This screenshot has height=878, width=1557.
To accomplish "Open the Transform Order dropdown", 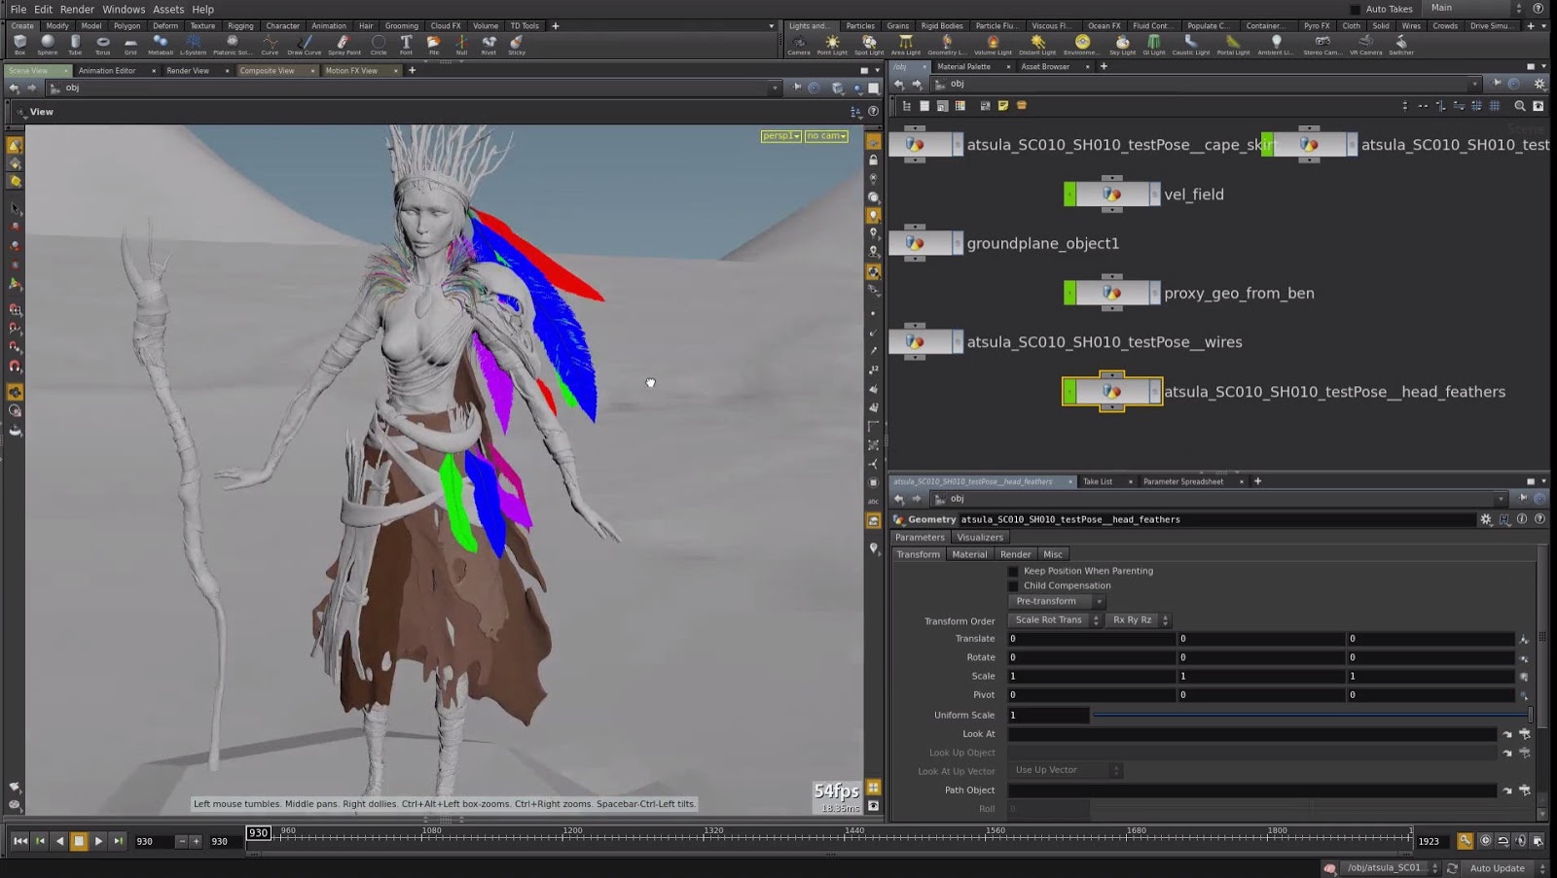I will (x=1054, y=619).
